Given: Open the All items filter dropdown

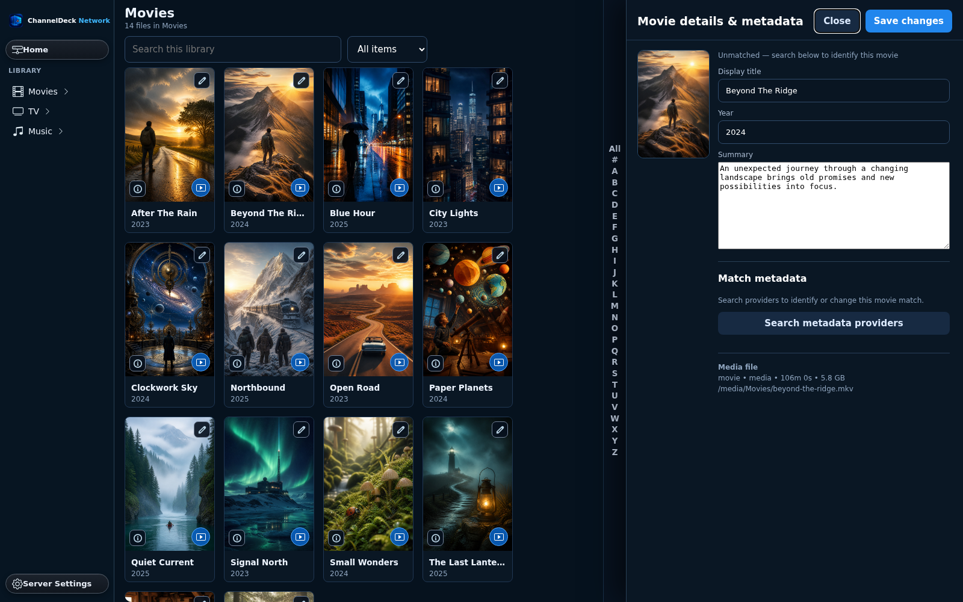Looking at the screenshot, I should point(387,49).
